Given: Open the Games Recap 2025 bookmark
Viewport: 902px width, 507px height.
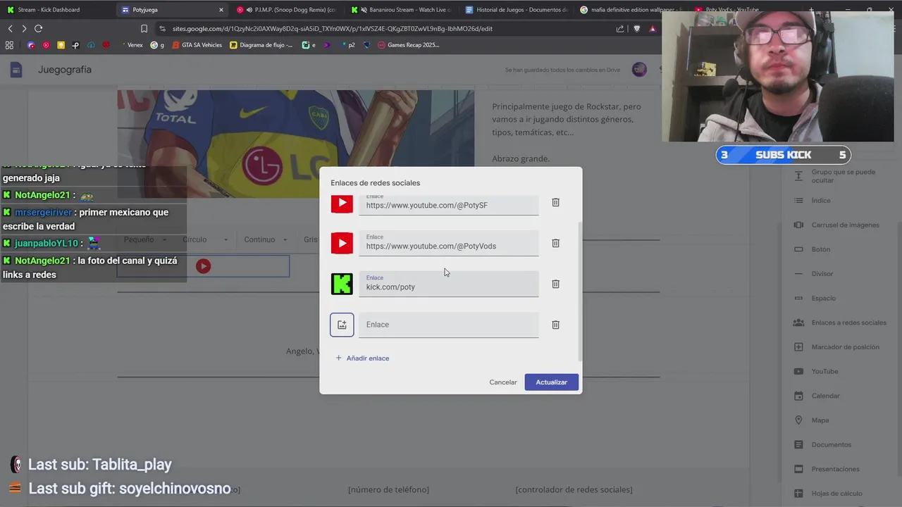Looking at the screenshot, I should 409,45.
